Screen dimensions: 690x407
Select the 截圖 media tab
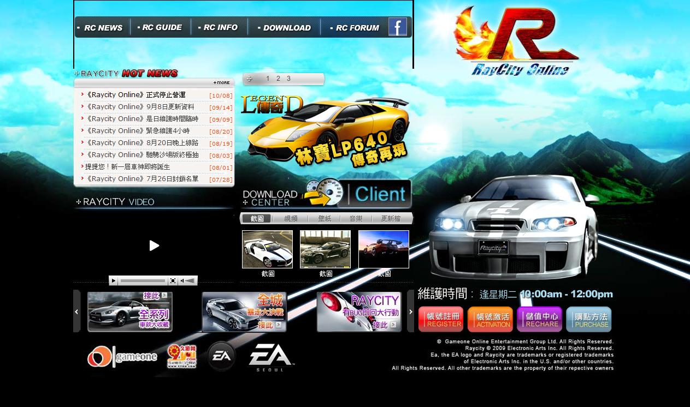click(257, 218)
